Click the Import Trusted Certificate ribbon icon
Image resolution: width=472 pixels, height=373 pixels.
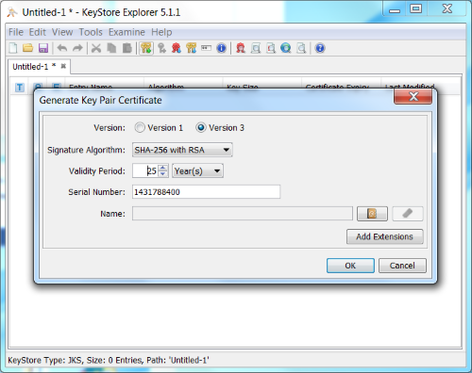[177, 48]
